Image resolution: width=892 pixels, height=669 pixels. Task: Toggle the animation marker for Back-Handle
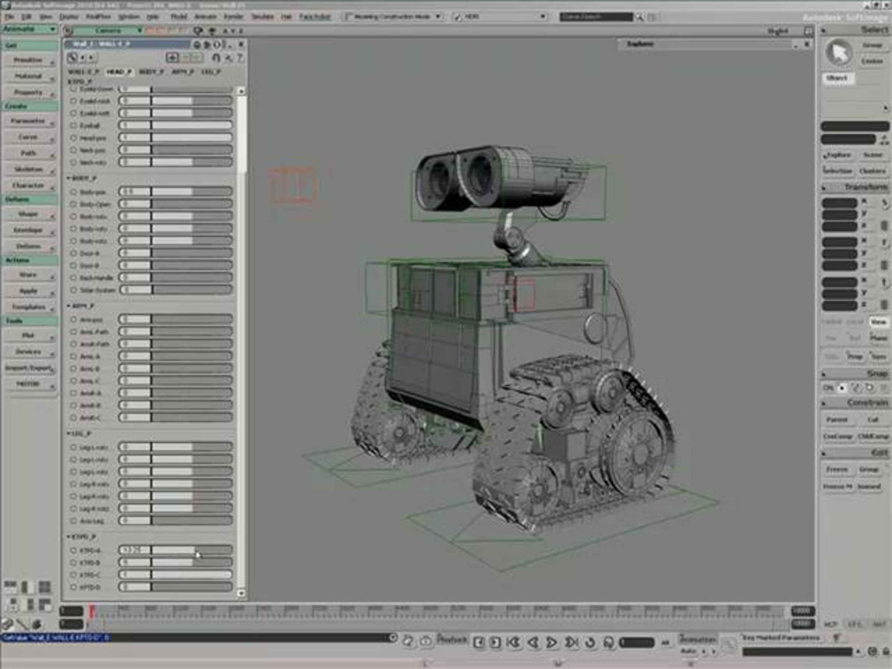[x=73, y=278]
